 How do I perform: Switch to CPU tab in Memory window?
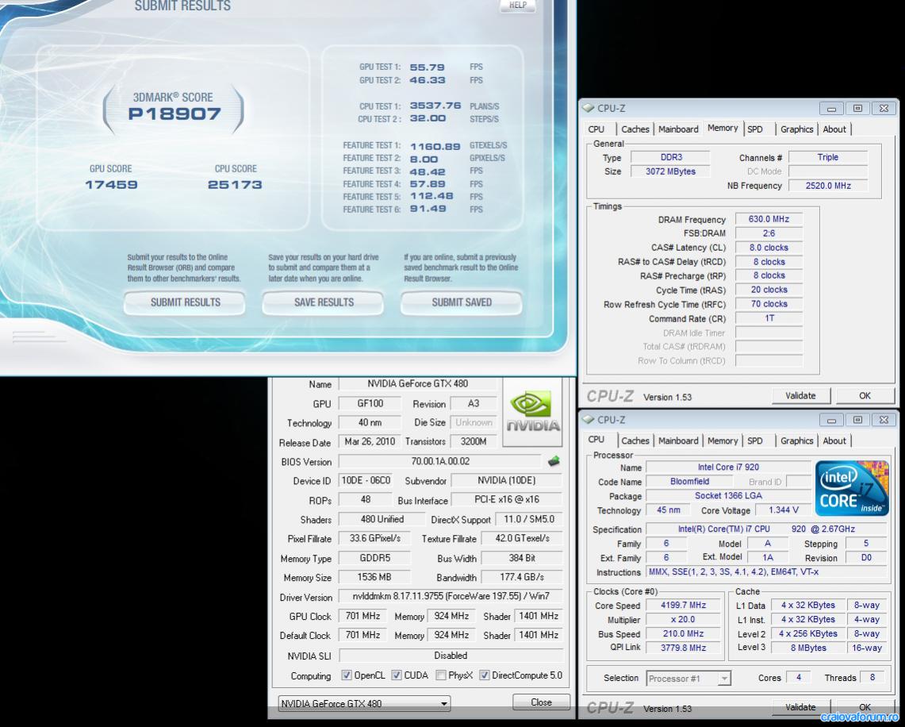click(596, 129)
